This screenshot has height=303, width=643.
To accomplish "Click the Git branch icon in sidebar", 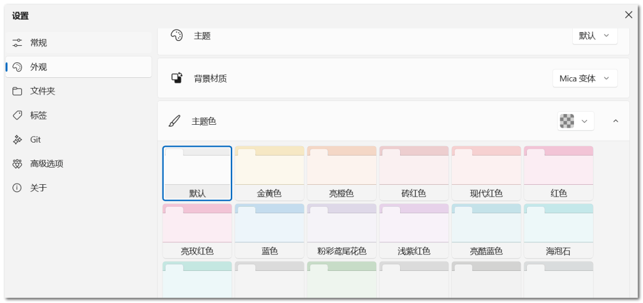I will pos(17,140).
